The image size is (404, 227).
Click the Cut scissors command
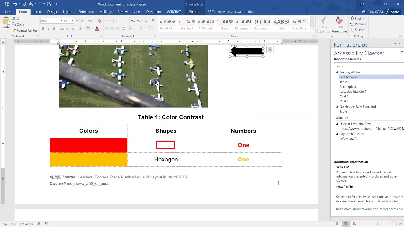pos(17,19)
